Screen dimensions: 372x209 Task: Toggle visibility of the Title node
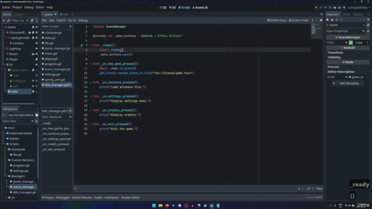pyautogui.click(x=37, y=75)
